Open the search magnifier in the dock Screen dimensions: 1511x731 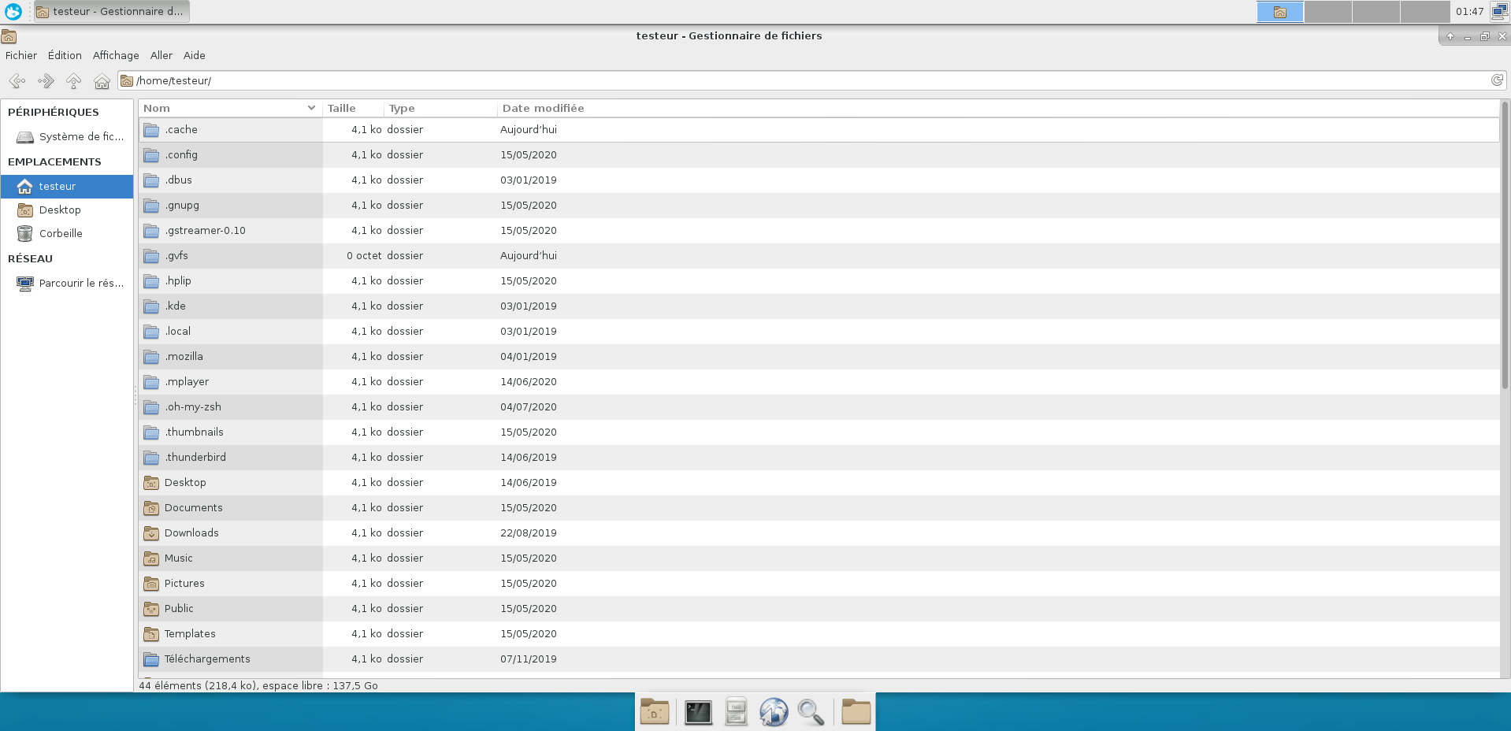tap(812, 711)
